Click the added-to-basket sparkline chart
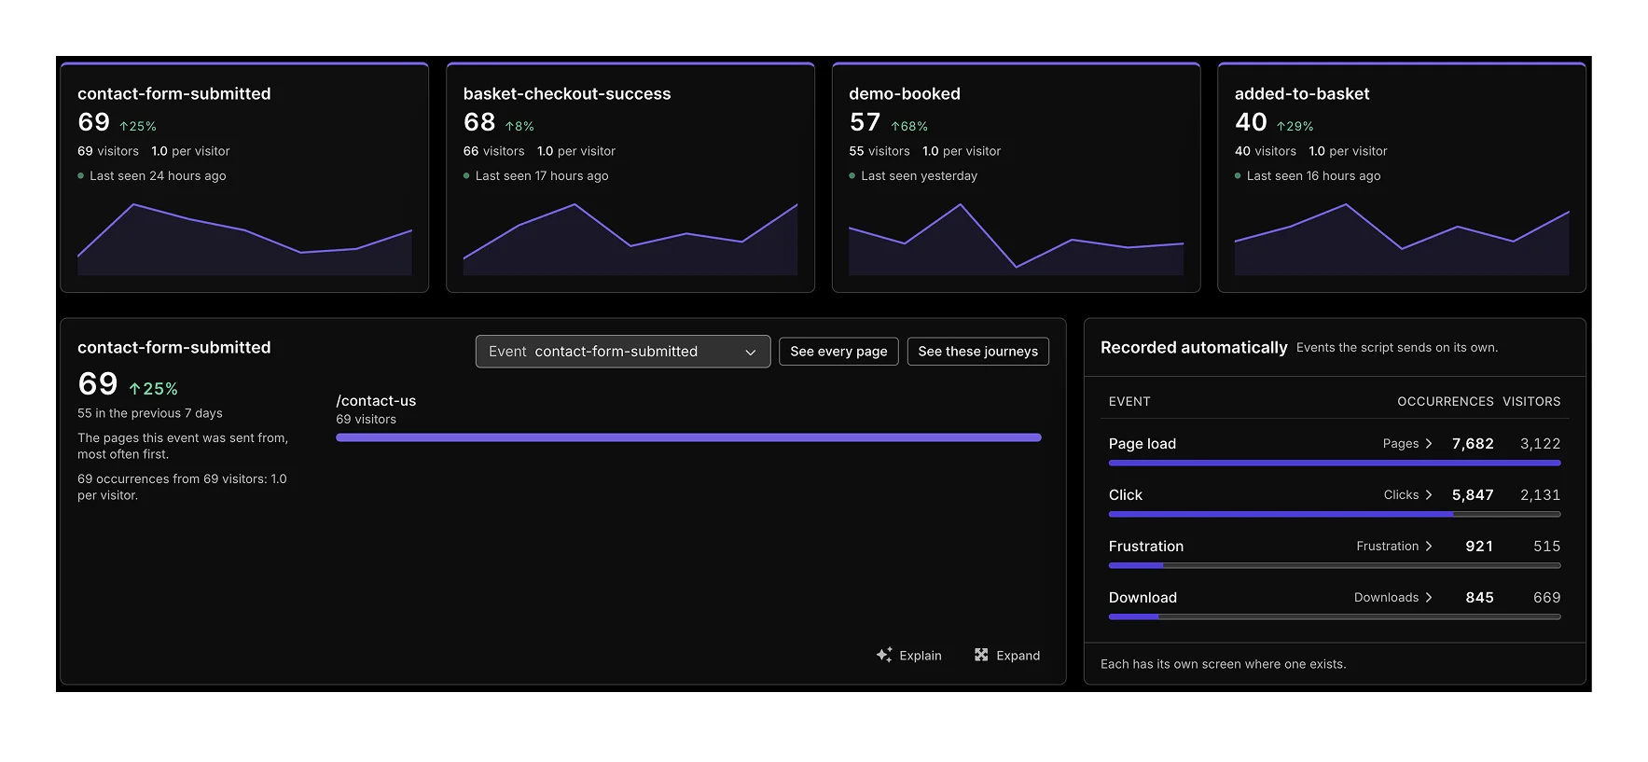This screenshot has width=1648, height=762. coord(1402,239)
